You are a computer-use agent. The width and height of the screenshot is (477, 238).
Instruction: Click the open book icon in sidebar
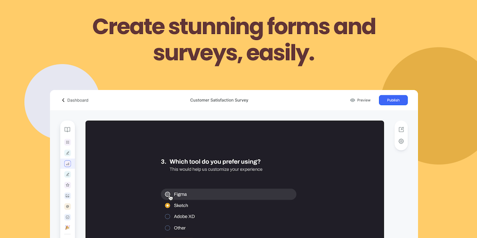click(68, 130)
